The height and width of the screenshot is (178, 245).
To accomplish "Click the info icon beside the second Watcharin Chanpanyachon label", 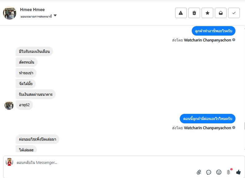I will [234, 128].
